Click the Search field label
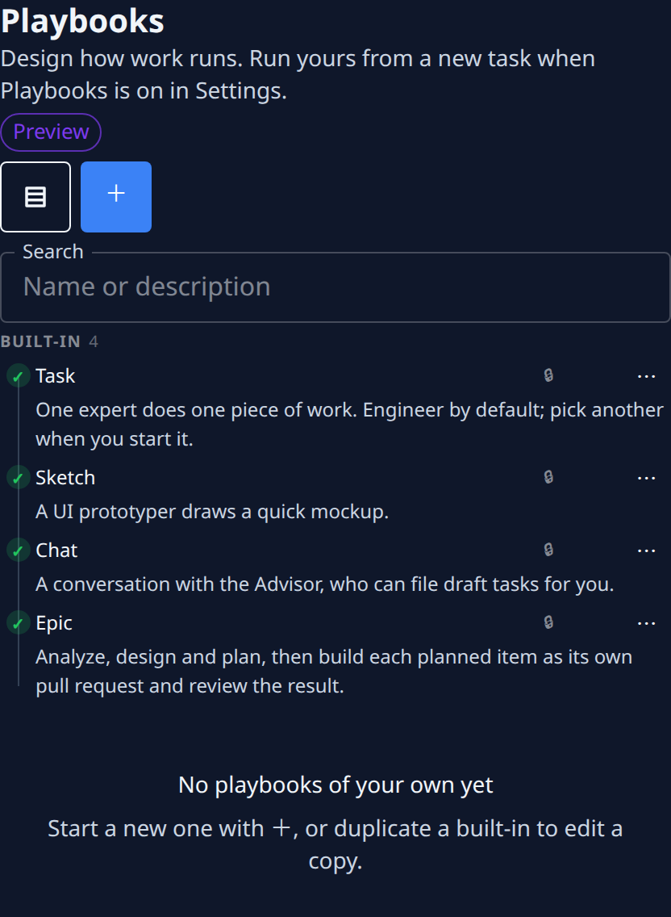The image size is (671, 917). (x=53, y=252)
